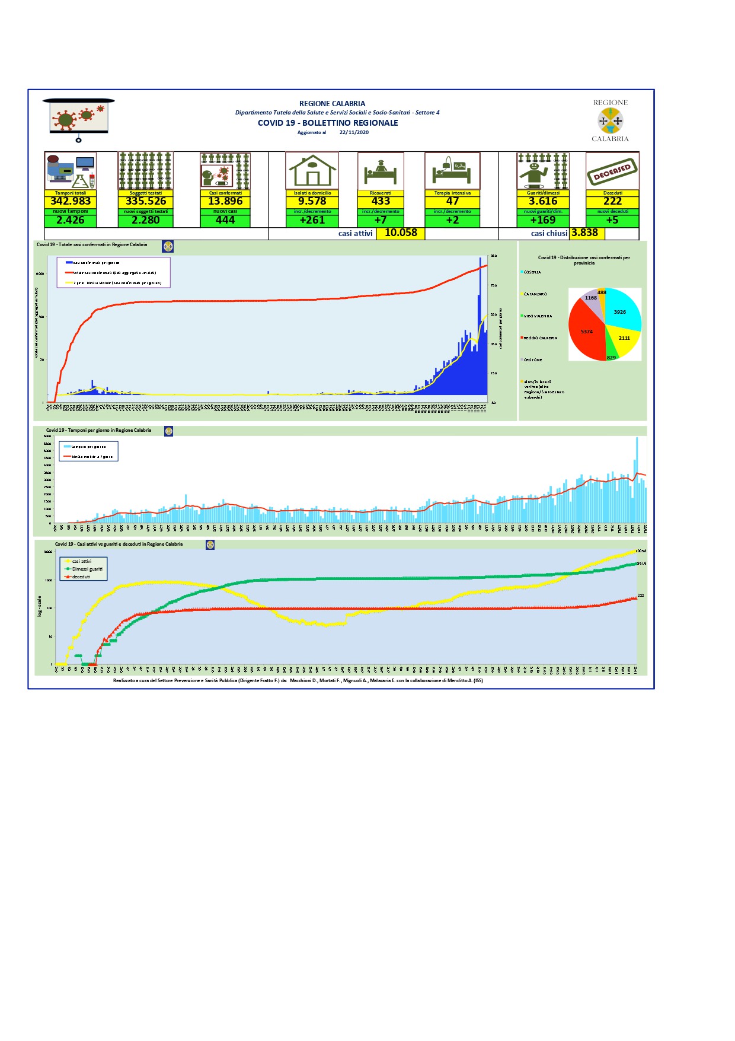Select the Guariti/dimessi recovered person icon
Screen dimensions: 735x1041
pos(542,171)
